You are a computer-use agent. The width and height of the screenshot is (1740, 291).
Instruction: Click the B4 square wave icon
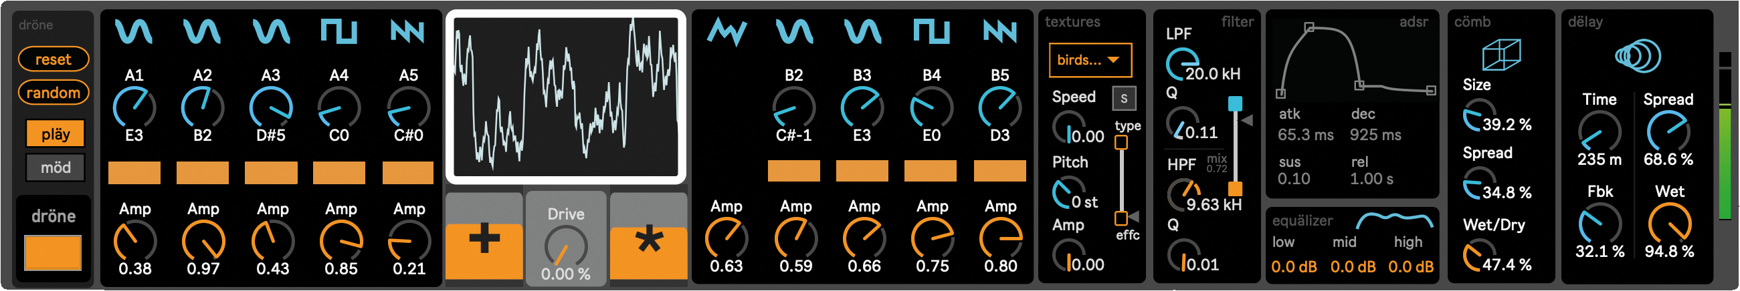point(931,31)
